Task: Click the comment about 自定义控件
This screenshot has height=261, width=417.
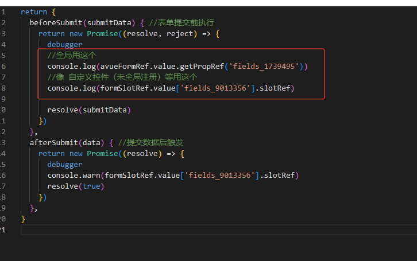Action: [x=122, y=77]
